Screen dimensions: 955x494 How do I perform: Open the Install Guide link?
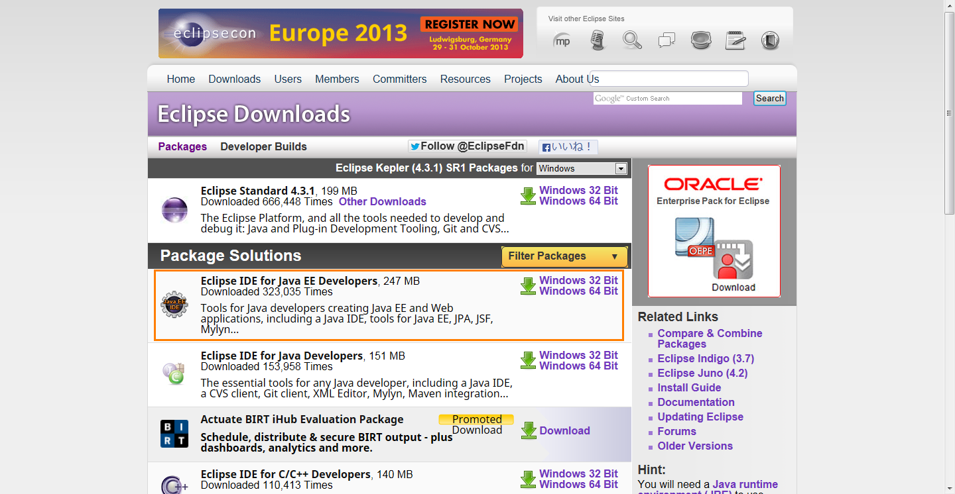689,387
